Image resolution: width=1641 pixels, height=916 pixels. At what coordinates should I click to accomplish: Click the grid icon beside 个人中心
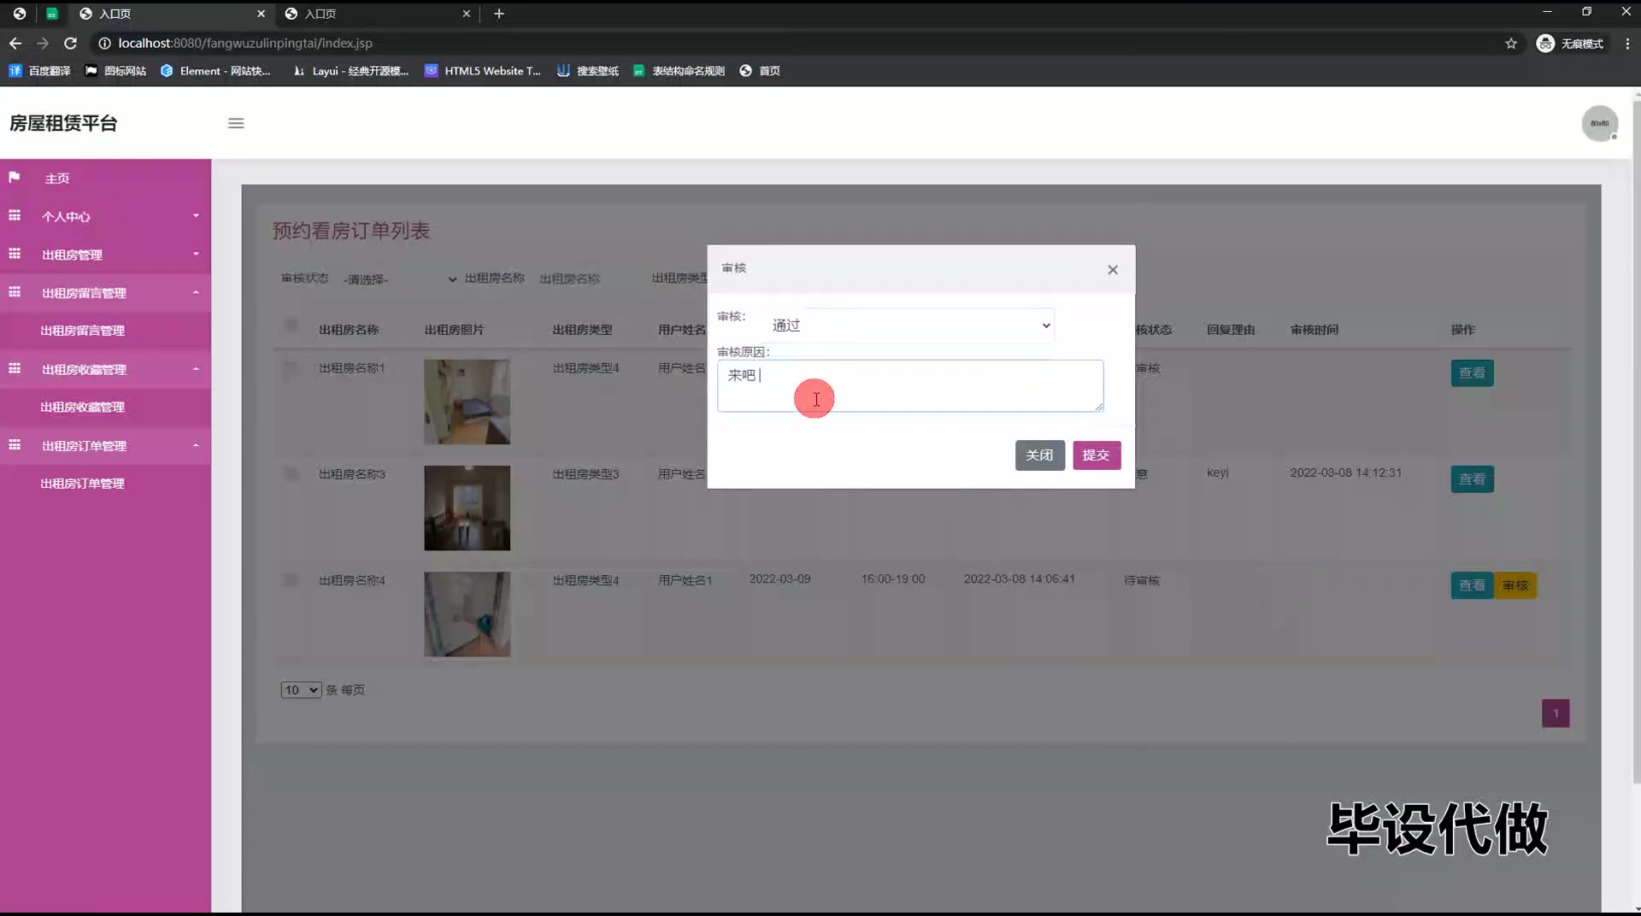click(15, 216)
